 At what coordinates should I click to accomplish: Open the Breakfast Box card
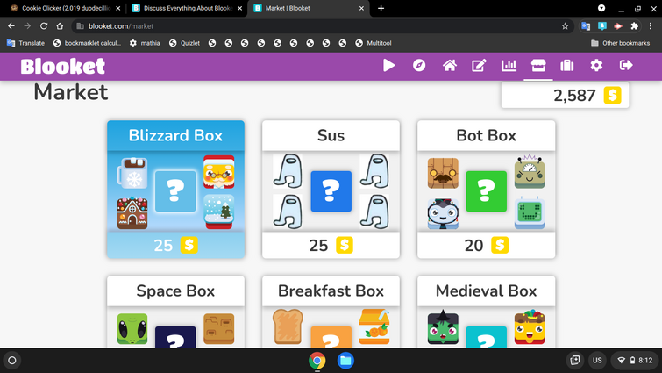point(331,312)
